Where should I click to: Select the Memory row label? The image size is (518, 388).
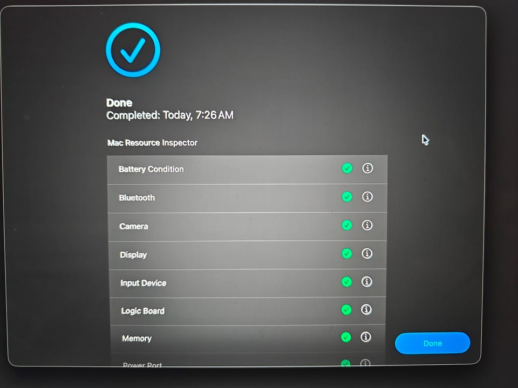point(137,338)
